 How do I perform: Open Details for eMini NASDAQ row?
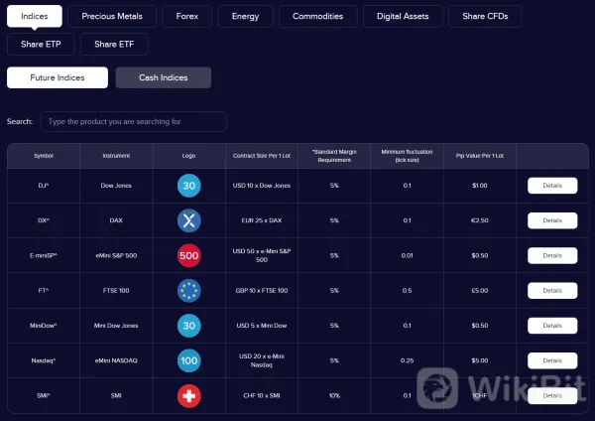[x=552, y=359]
